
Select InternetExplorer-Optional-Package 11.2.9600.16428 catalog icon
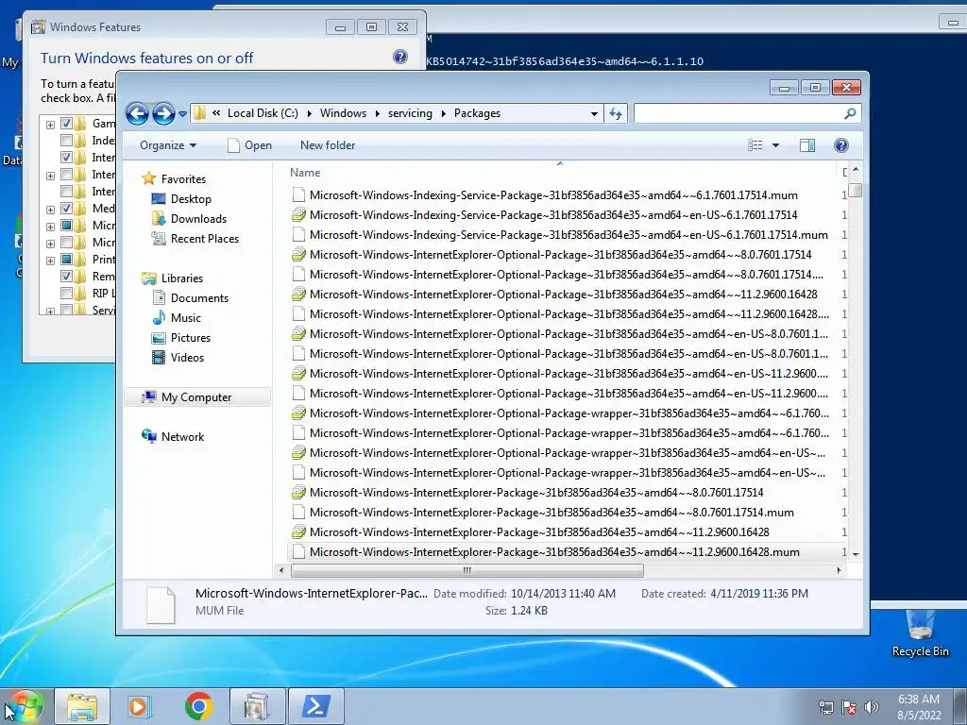tap(298, 295)
